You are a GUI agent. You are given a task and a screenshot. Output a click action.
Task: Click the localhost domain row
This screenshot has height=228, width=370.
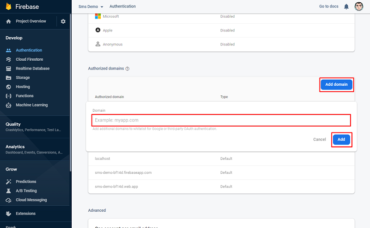[x=222, y=158]
